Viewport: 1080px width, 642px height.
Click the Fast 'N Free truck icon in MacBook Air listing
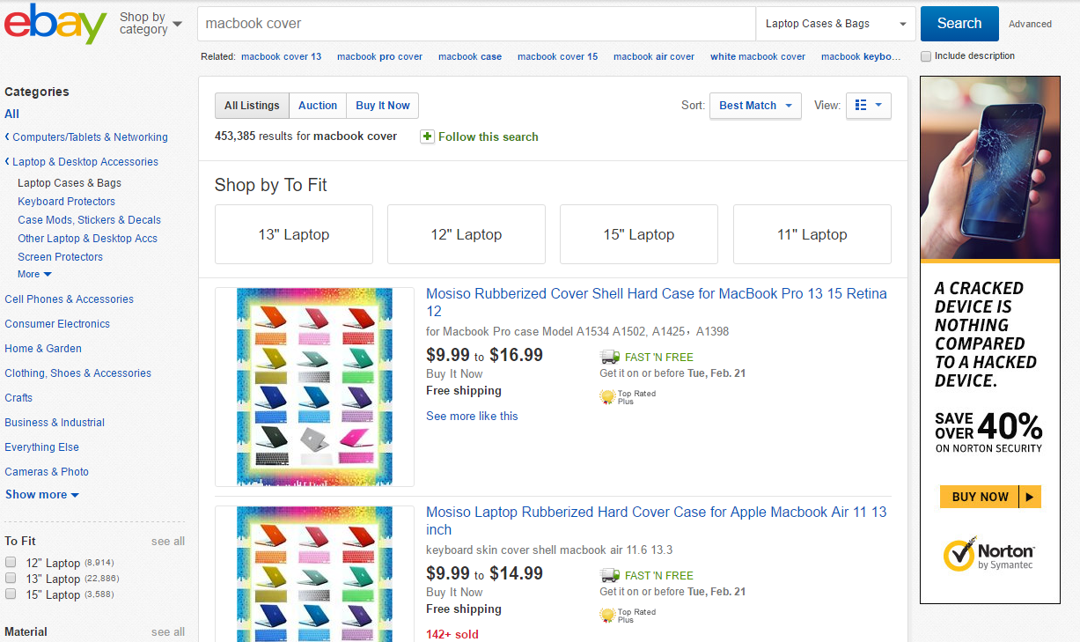[x=609, y=575]
